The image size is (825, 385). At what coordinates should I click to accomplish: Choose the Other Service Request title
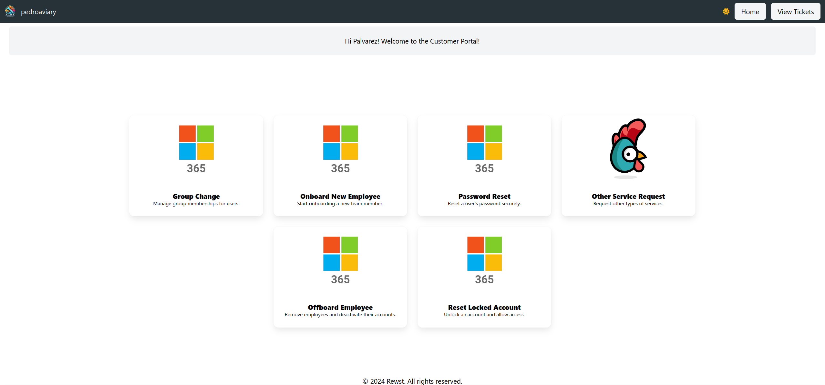pos(628,196)
